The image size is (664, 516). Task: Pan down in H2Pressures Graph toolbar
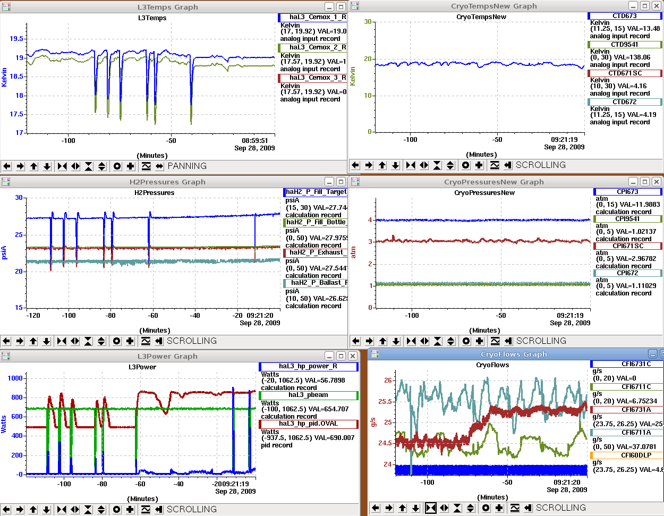click(47, 341)
